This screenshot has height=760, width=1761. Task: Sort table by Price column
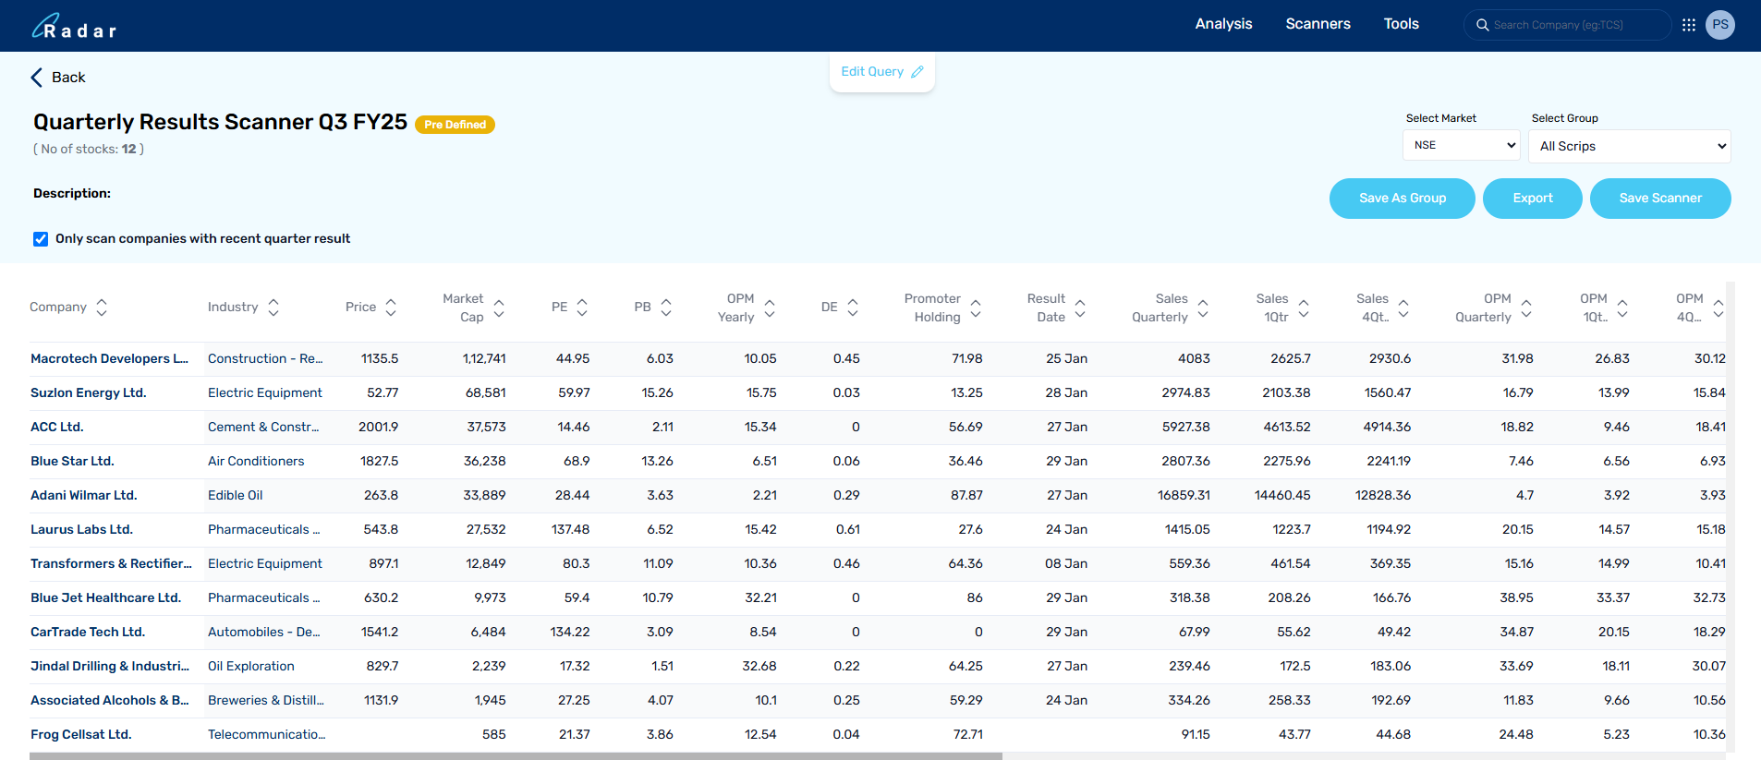tap(391, 308)
